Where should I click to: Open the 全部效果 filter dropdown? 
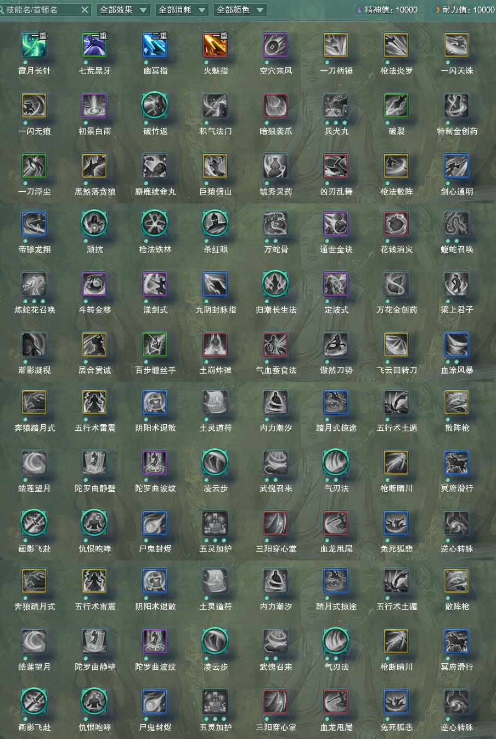coord(123,10)
